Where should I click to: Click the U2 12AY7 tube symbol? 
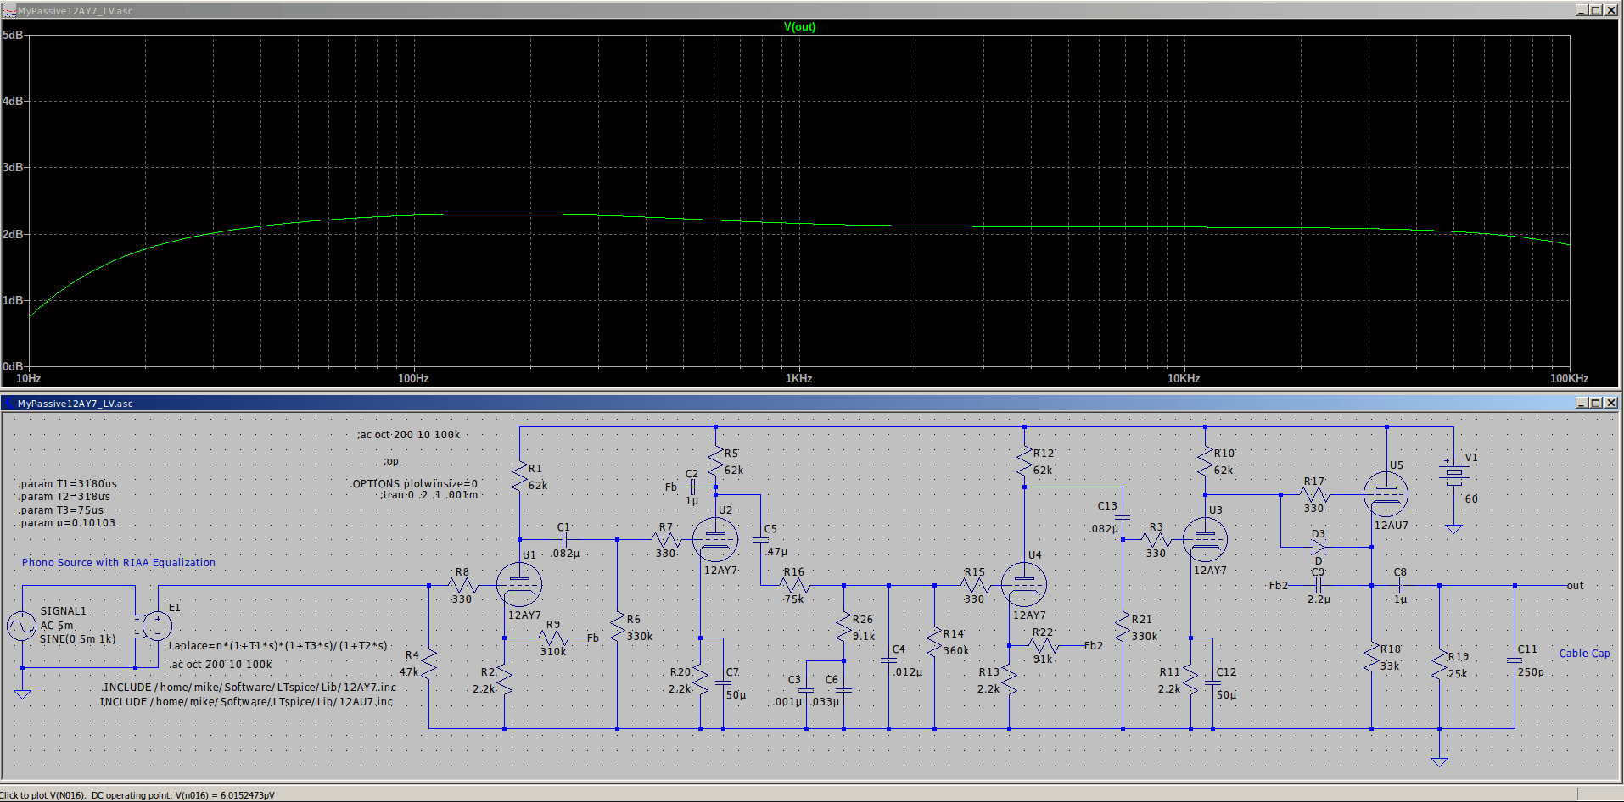coord(714,539)
